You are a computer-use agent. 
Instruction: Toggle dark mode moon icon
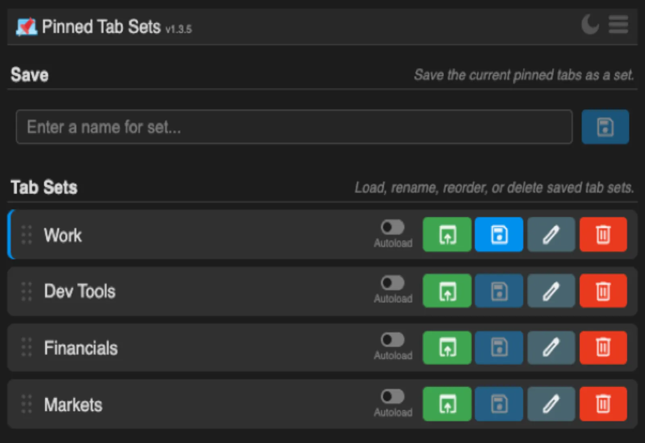(590, 25)
